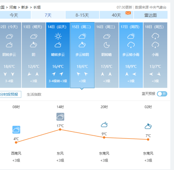Image resolution: width=174 pixels, height=170 pixels.
Task: Click the sunny icon on the 14日 card
Action: click(58, 36)
